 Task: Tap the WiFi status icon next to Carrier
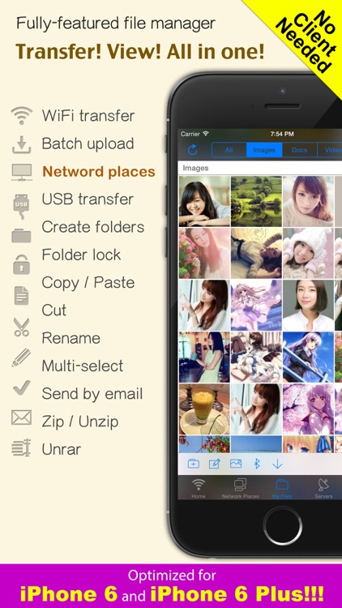(x=206, y=134)
